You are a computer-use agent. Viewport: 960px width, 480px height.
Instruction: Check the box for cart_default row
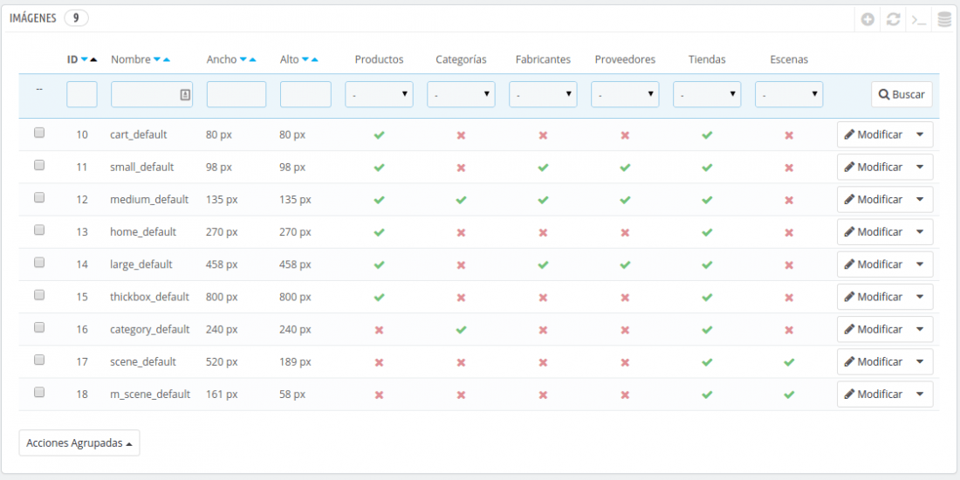coord(39,133)
